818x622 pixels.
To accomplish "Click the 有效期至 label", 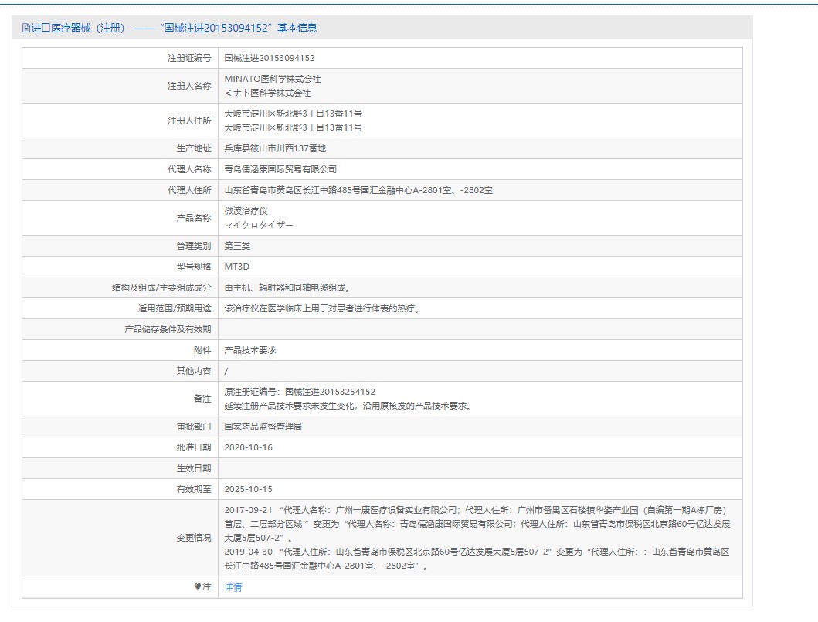I will [194, 489].
